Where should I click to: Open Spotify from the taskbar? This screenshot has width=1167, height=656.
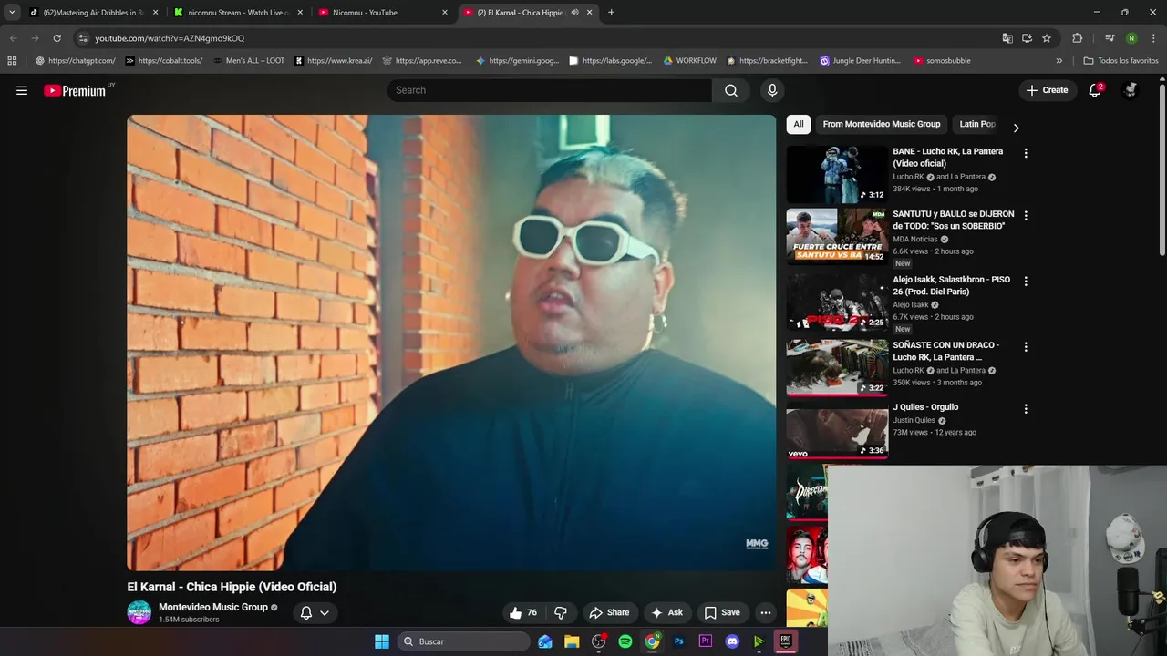[x=625, y=641]
